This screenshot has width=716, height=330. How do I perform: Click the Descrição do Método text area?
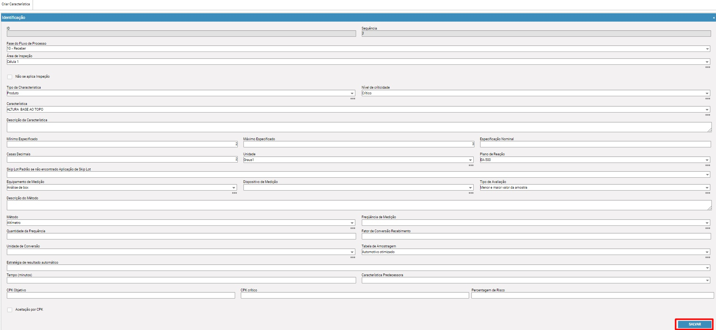click(359, 205)
